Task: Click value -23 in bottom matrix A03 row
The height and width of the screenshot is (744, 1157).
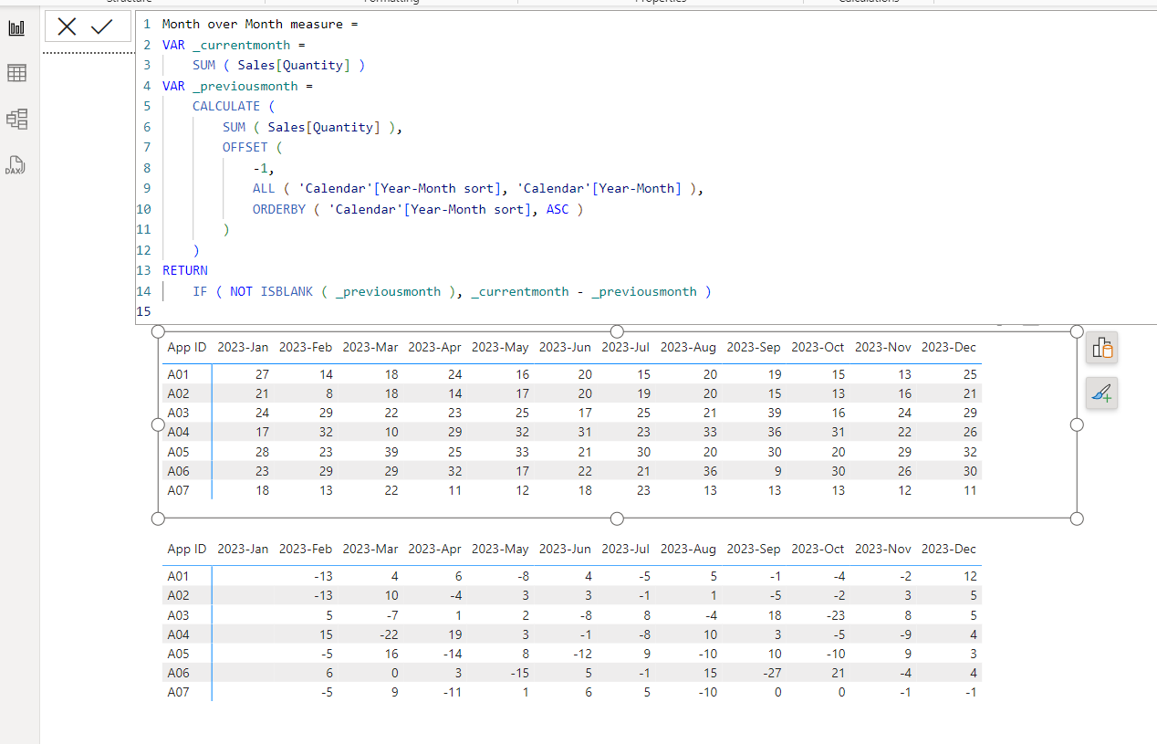Action: (835, 615)
